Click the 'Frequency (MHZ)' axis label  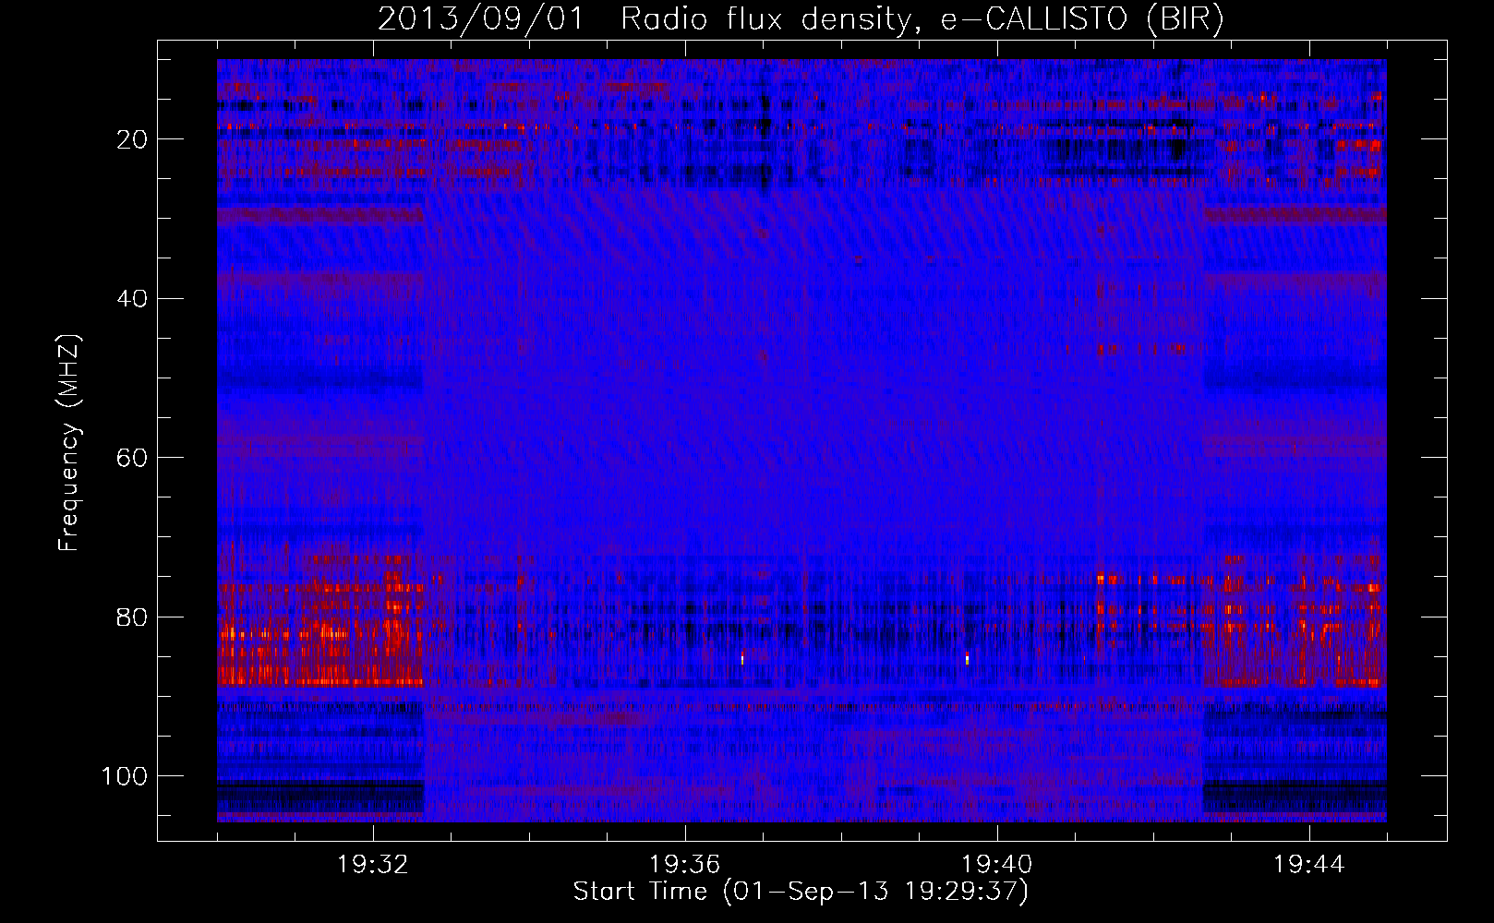(x=69, y=443)
